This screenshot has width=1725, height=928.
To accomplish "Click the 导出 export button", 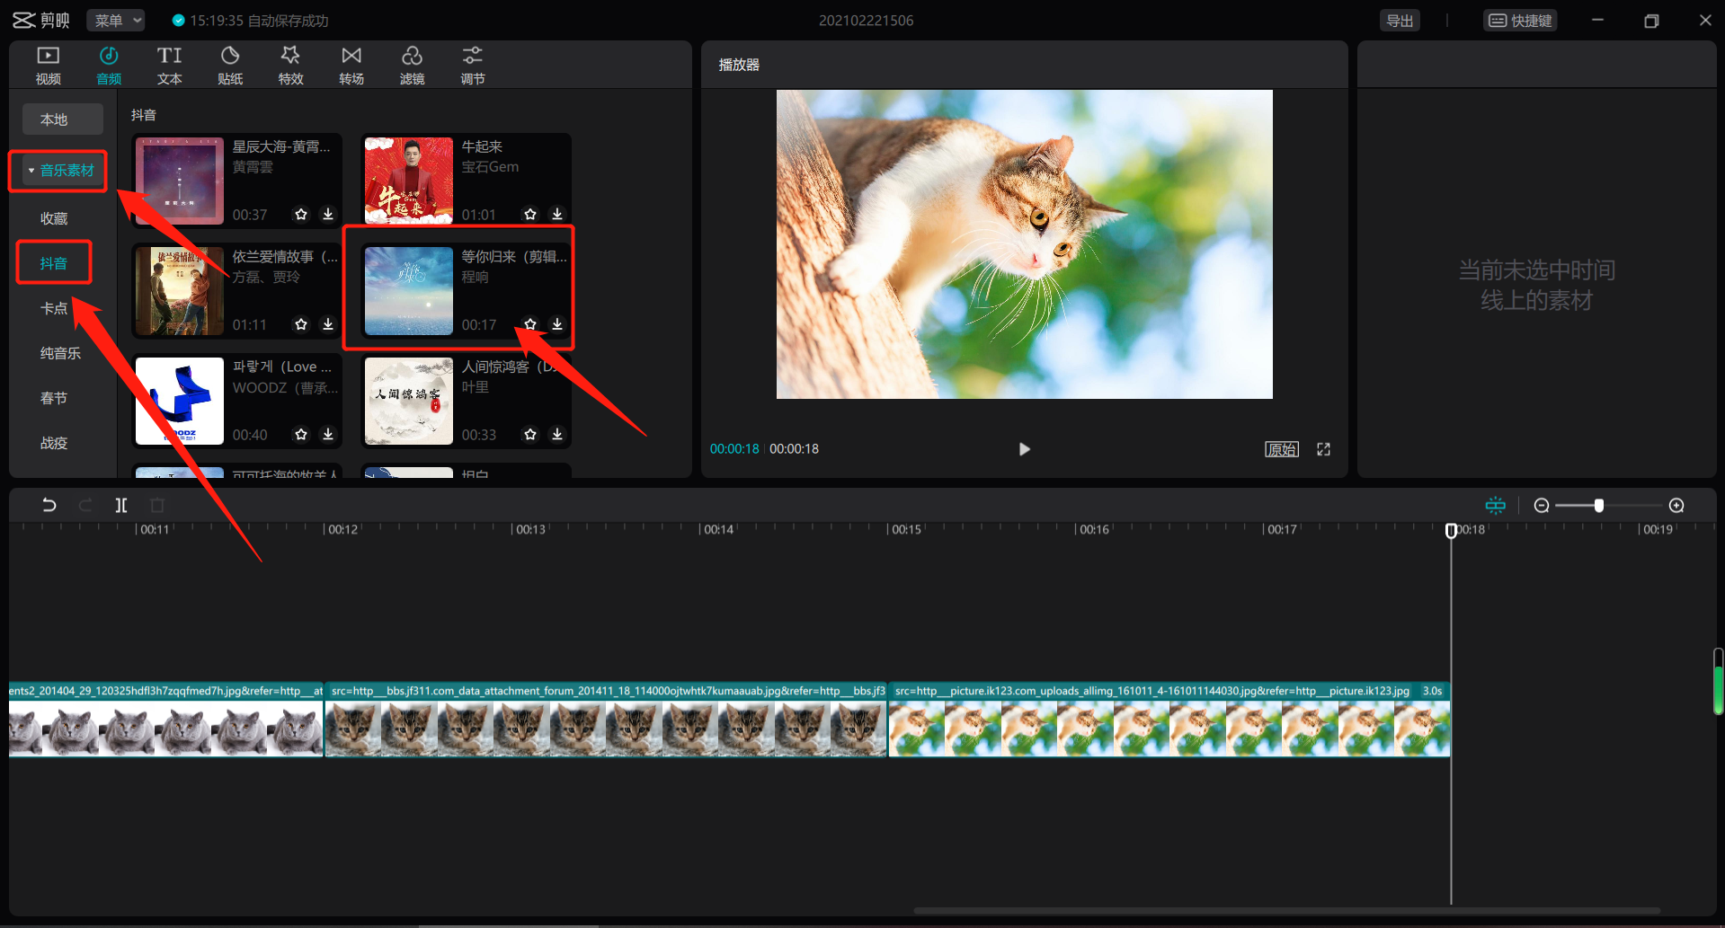I will point(1400,21).
